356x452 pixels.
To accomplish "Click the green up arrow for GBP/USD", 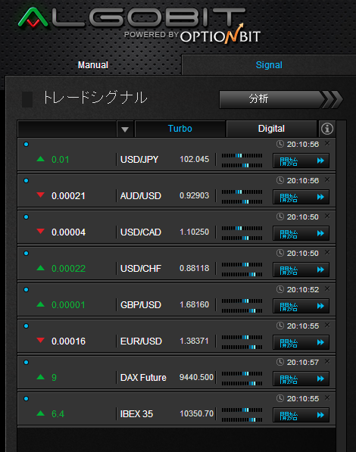I will (x=41, y=304).
